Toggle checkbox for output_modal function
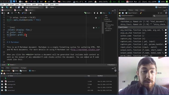Image resolution: width=169 pixels, height=95 pixels. tap(166, 53)
